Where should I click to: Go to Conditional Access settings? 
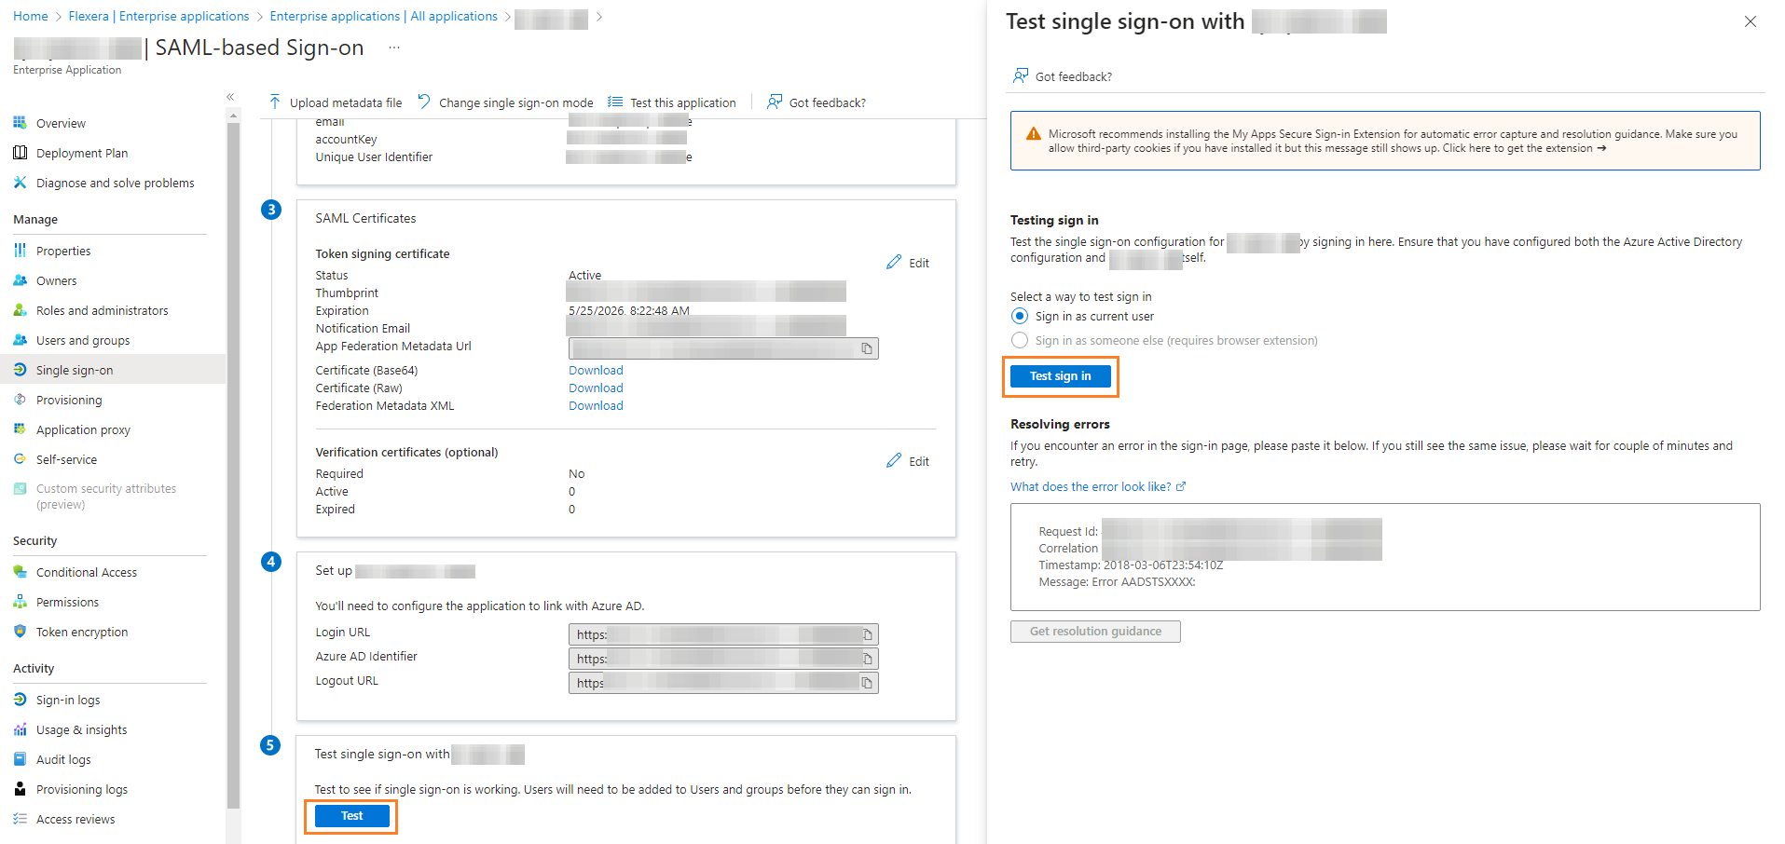coord(86,572)
